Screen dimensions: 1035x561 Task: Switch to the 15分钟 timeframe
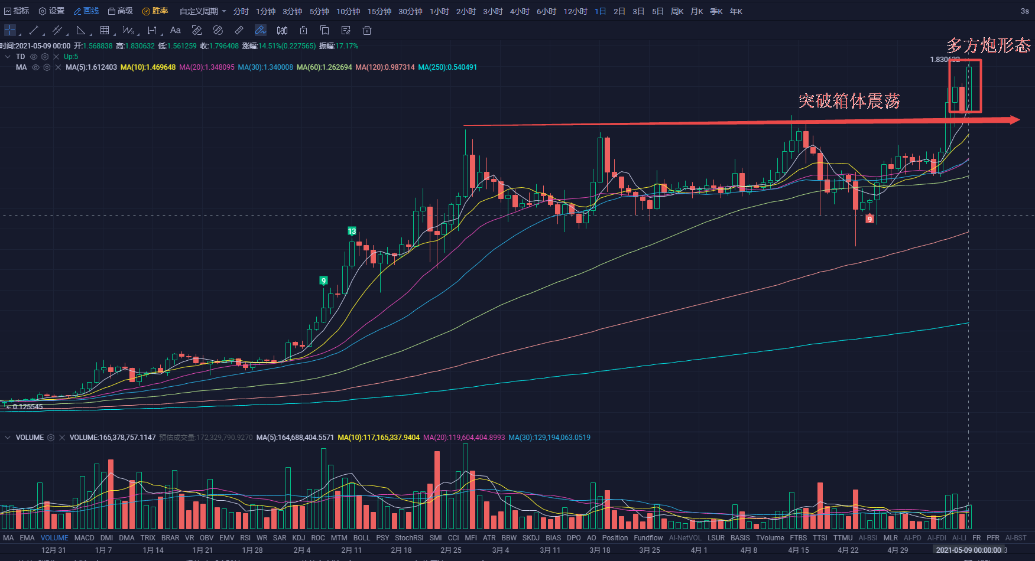point(379,11)
